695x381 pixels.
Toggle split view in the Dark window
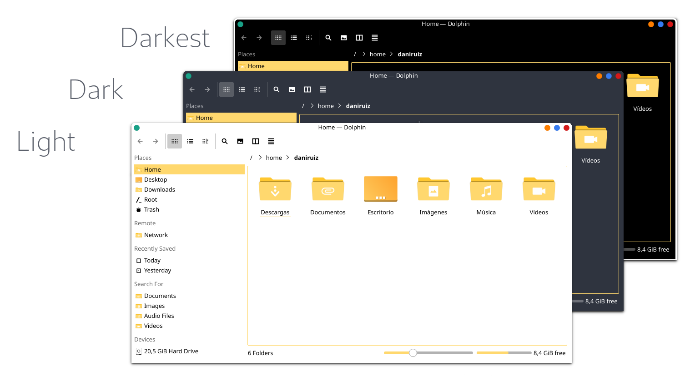(x=307, y=89)
